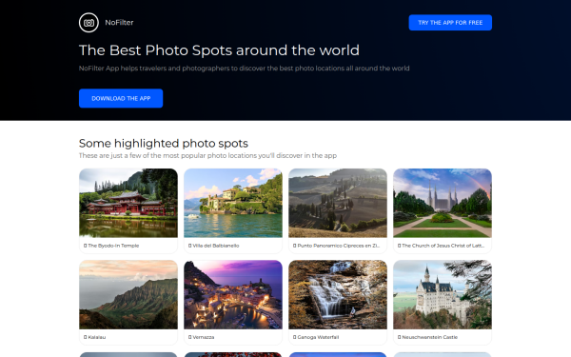Click the Download The App button
The height and width of the screenshot is (357, 571).
121,98
